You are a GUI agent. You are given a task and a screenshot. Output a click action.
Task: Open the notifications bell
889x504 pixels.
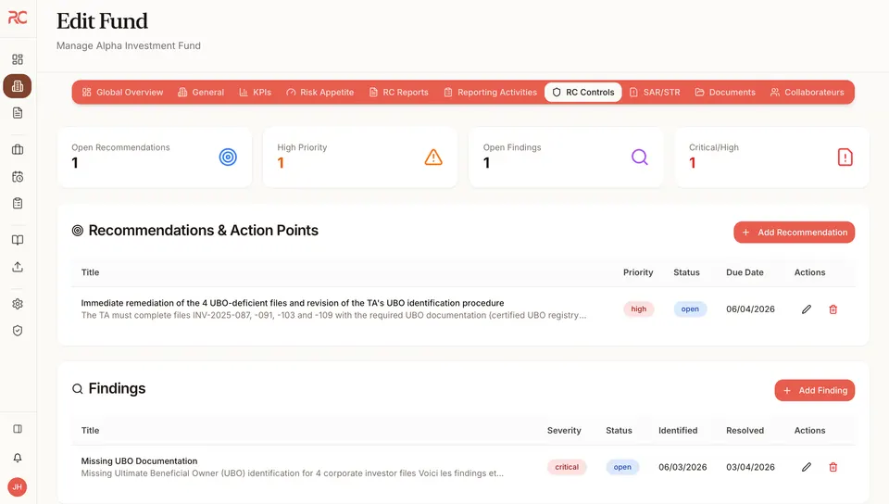pyautogui.click(x=18, y=458)
